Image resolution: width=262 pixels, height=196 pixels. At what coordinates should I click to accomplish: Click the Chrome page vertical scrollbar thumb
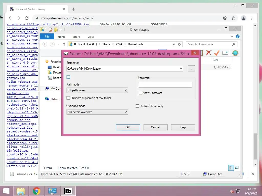click(x=255, y=146)
